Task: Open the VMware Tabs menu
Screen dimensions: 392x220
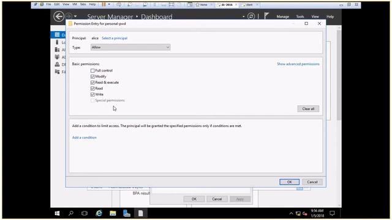Action: 83,4
